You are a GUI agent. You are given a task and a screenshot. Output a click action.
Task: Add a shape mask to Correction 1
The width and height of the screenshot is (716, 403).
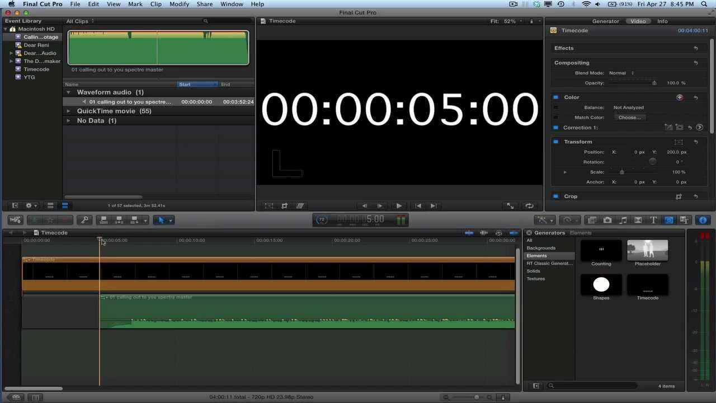(x=679, y=128)
